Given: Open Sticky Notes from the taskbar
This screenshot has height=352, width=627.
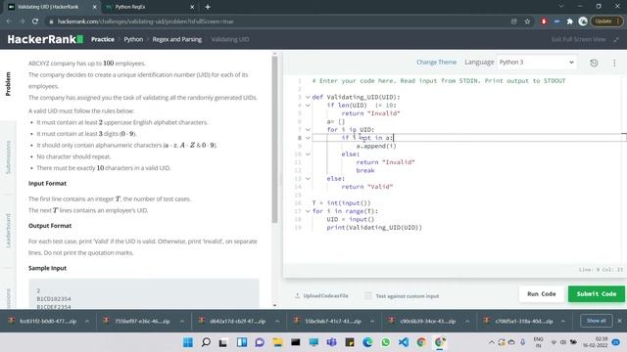Looking at the screenshot, I should tap(350, 342).
